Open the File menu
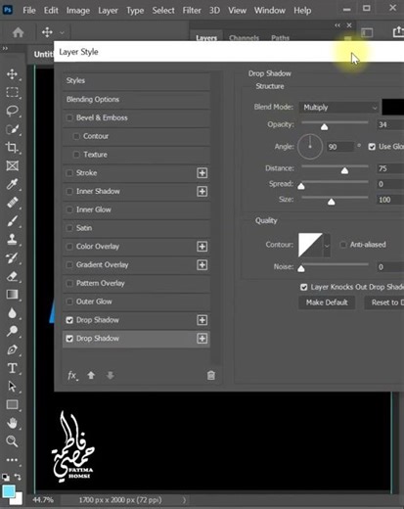The width and height of the screenshot is (404, 509). pyautogui.click(x=29, y=11)
